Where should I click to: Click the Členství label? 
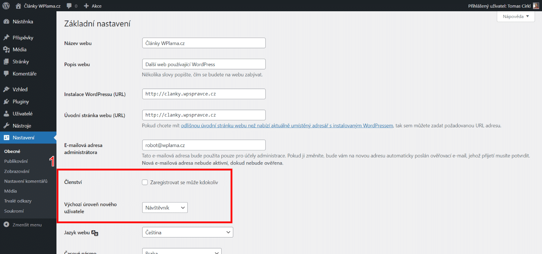pos(73,182)
